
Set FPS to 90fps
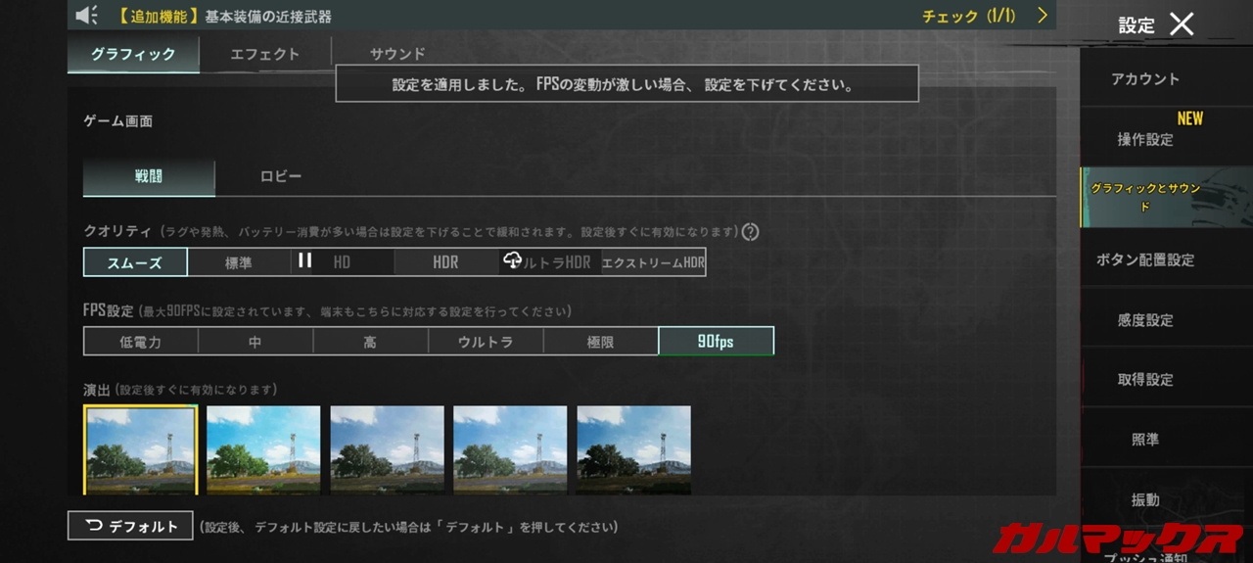(x=716, y=341)
